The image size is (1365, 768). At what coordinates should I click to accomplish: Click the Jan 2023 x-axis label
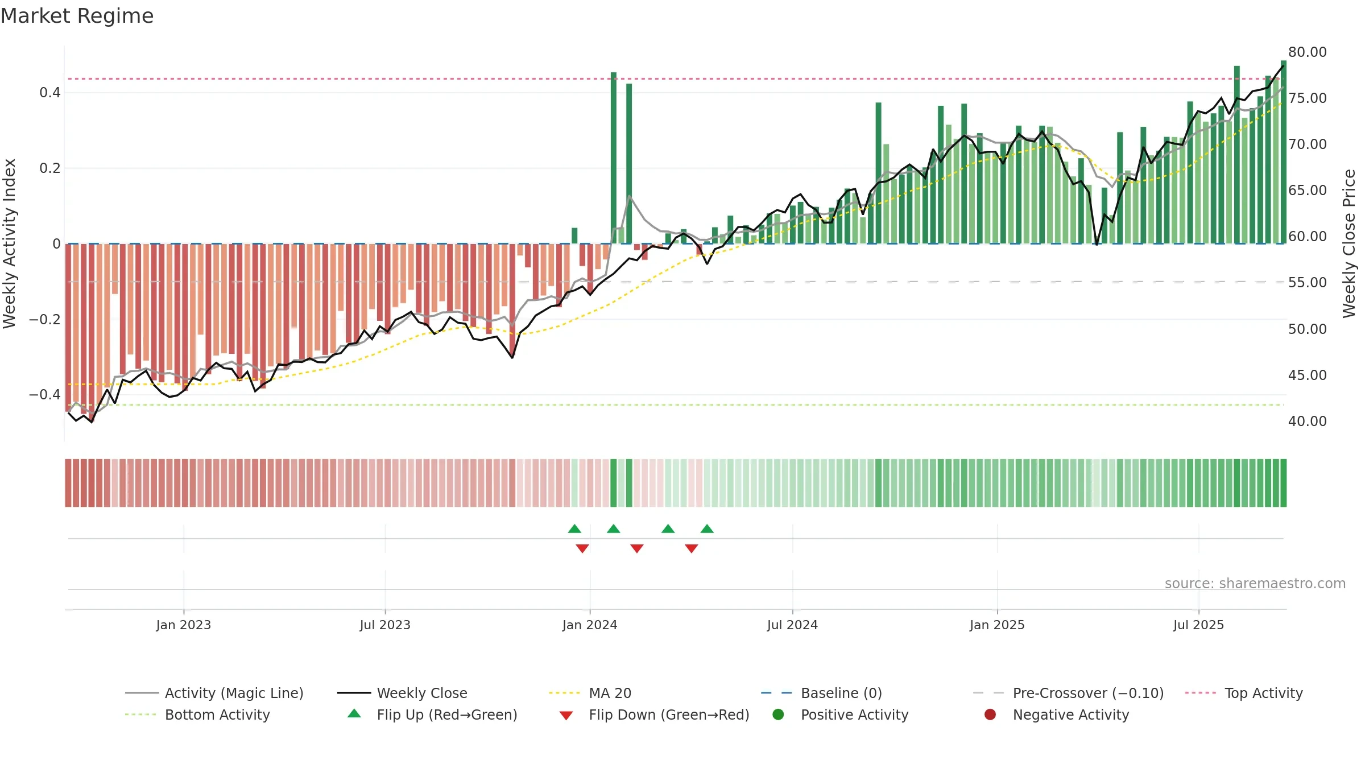point(184,625)
